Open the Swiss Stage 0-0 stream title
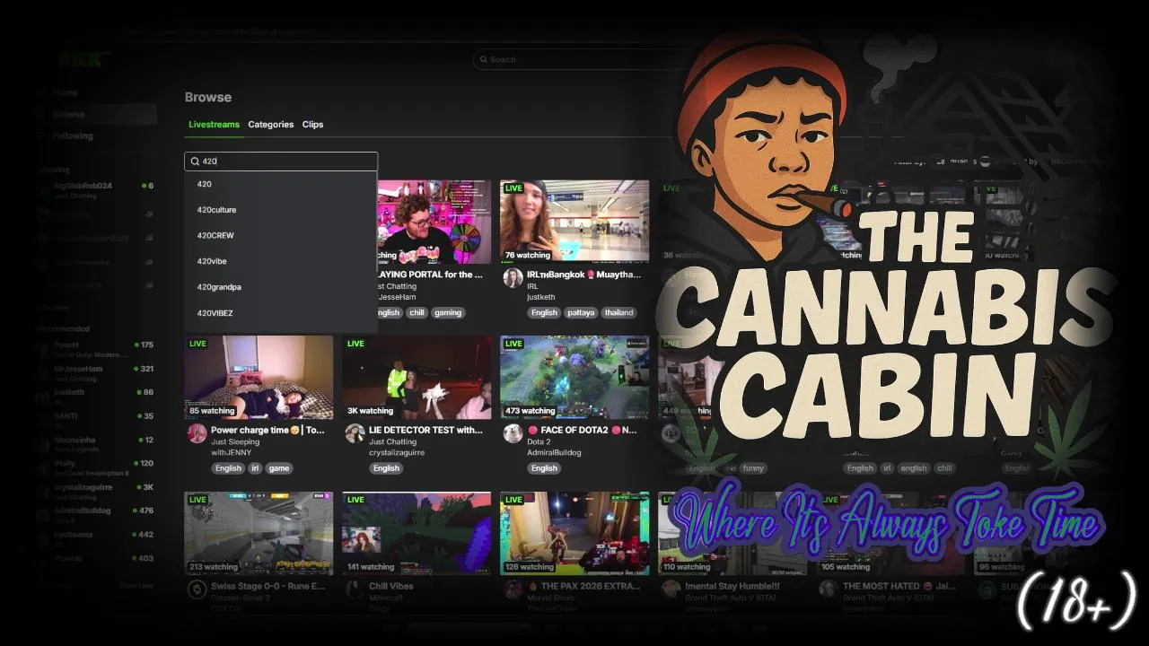Screen dimensions: 1149x646 [x=268, y=586]
